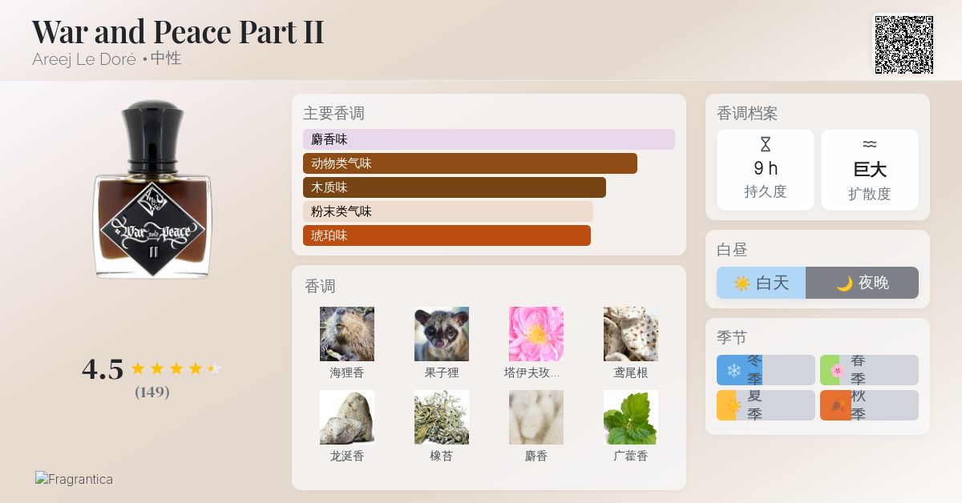This screenshot has width=962, height=503.
Task: Select the moon icon on 夜晚
Action: point(843,282)
